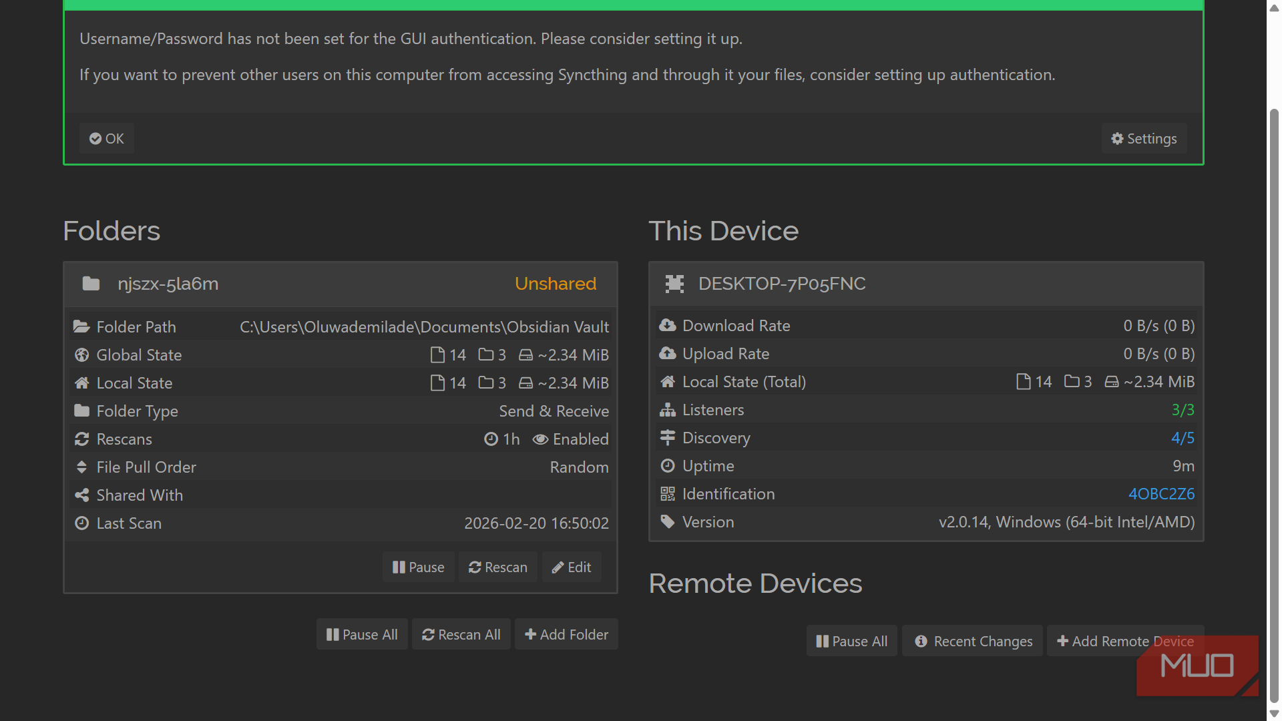
Task: Click the device icon beside DESKTOP-7P05FNC
Action: tap(674, 284)
